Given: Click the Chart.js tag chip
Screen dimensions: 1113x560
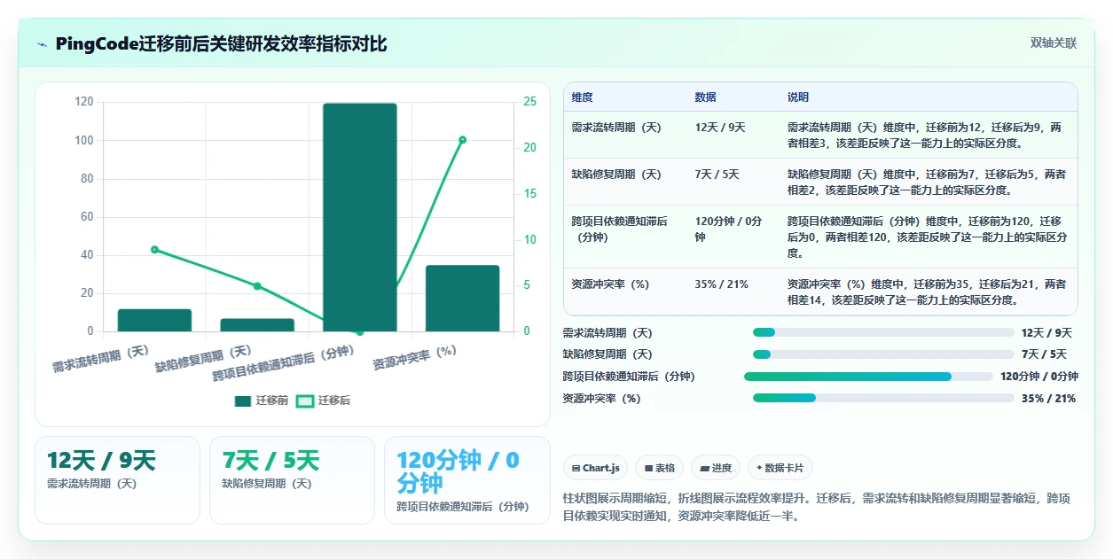Looking at the screenshot, I should 596,468.
